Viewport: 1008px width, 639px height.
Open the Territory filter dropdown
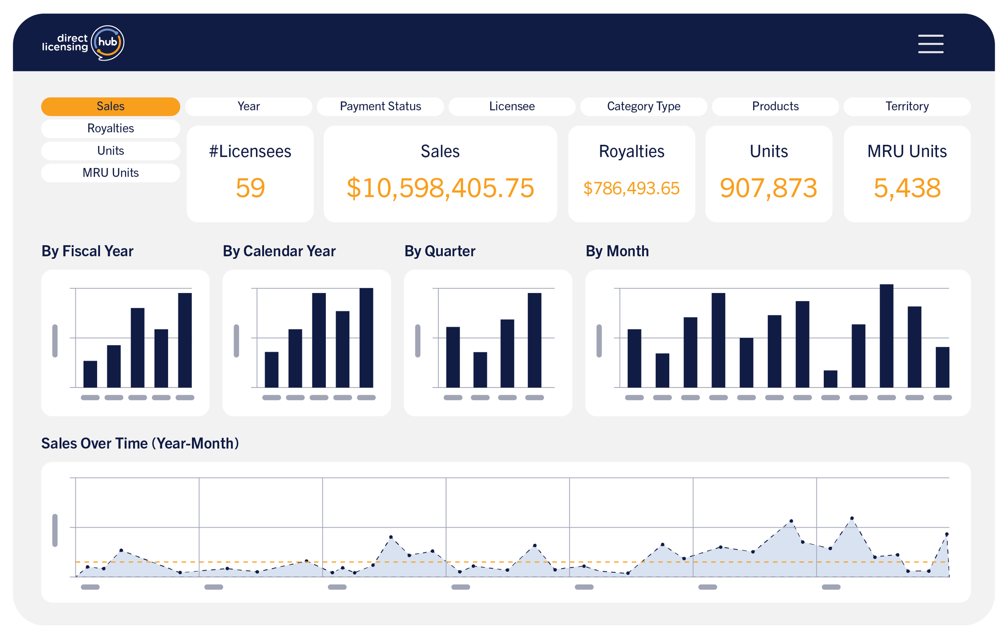[x=907, y=106]
